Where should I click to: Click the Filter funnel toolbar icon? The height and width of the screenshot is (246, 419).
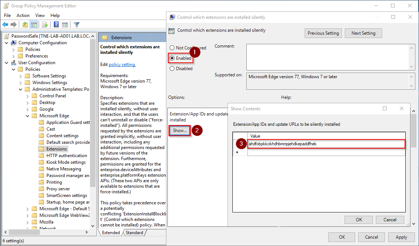point(76,25)
